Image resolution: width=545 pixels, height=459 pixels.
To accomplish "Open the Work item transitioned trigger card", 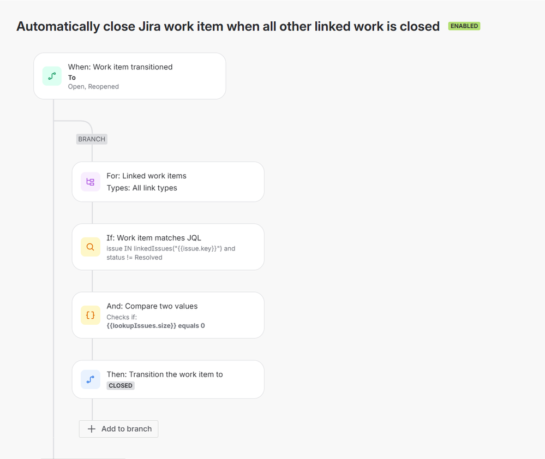I will click(x=130, y=76).
